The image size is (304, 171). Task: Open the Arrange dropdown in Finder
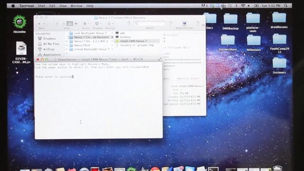110,24
